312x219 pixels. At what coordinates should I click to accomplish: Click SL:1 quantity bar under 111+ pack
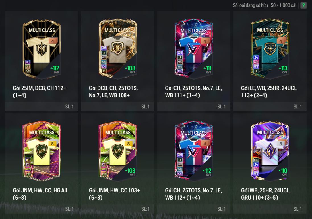pos(194,107)
